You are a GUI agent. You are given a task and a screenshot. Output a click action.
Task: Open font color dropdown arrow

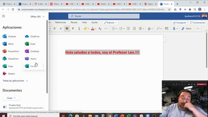pos(96,29)
